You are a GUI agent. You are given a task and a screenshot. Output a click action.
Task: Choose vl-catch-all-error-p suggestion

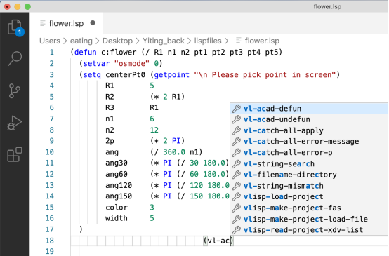pos(309,153)
